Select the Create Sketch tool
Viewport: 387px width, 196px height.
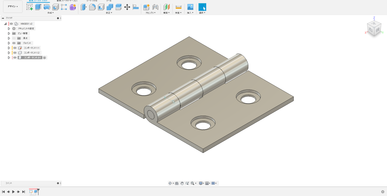point(30,7)
